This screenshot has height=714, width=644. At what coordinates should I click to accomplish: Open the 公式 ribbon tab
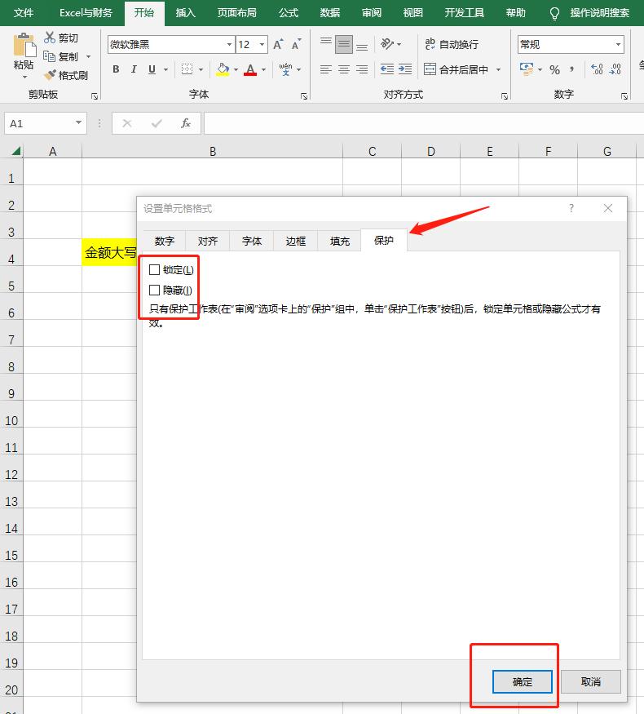click(288, 13)
